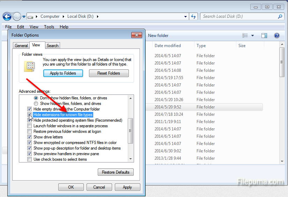The height and width of the screenshot is (197, 288).
Task: Check Use check boxes to select items
Action: (30, 159)
